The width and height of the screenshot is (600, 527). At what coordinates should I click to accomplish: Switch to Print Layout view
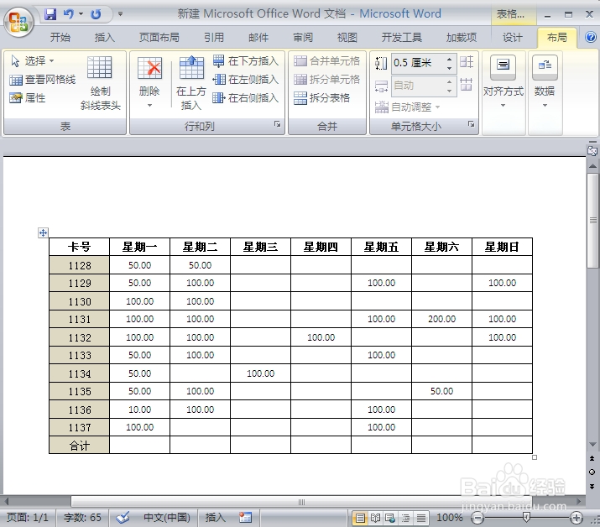[x=360, y=519]
